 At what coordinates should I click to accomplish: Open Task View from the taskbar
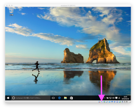click(x=53, y=98)
